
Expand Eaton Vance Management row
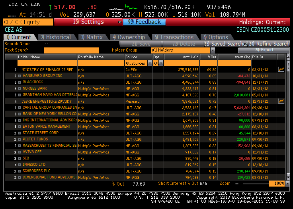[20, 127]
